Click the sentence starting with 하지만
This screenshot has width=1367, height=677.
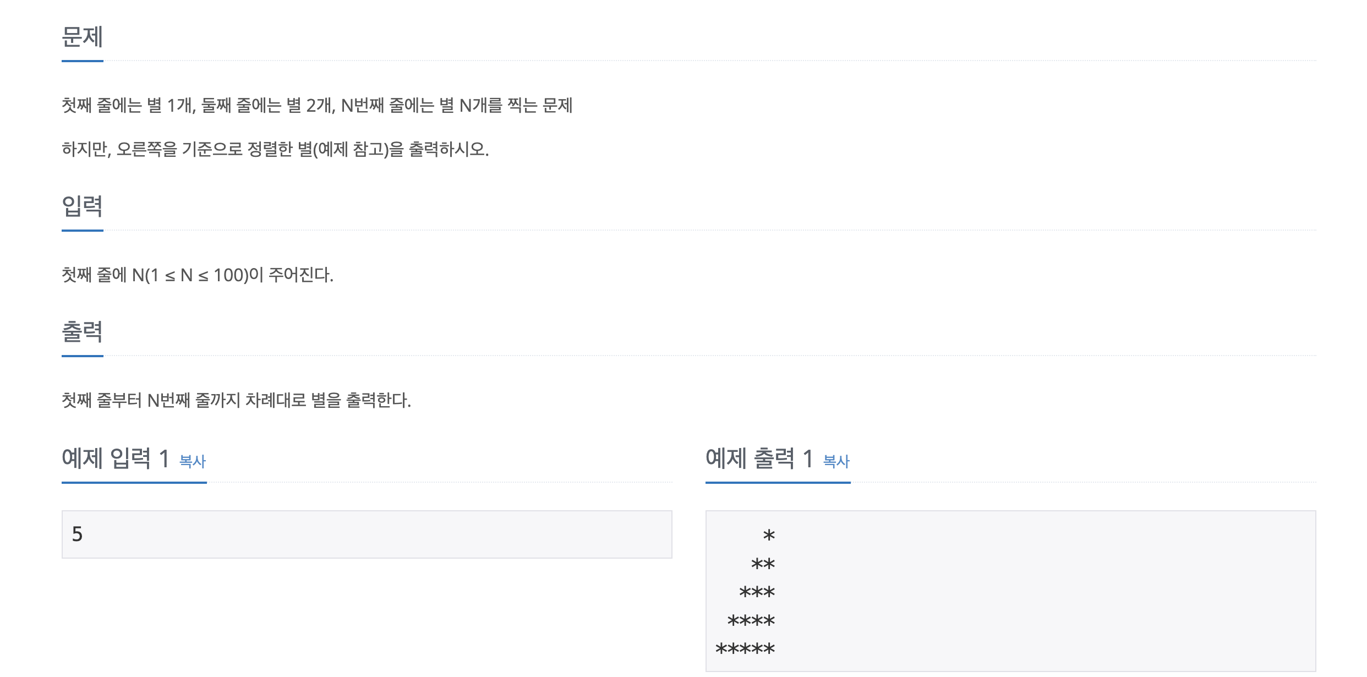pyautogui.click(x=275, y=149)
